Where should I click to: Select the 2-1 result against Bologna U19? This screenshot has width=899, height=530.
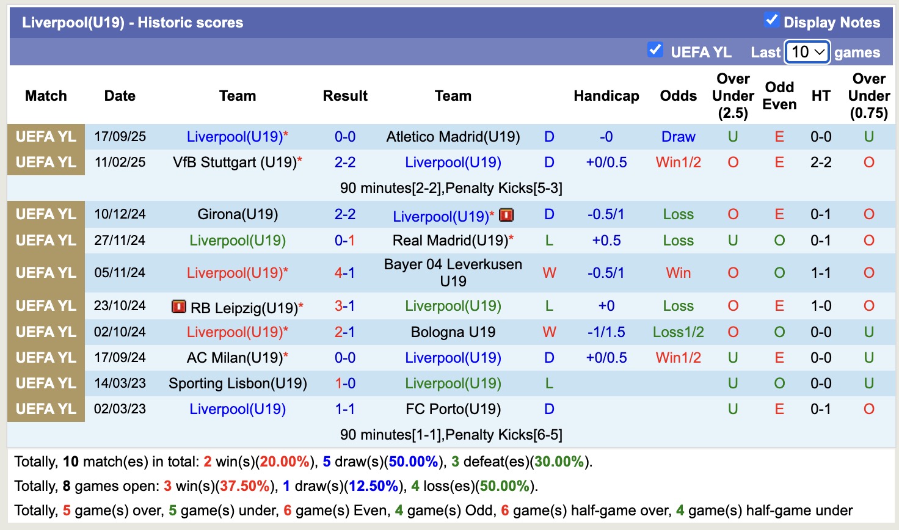tap(344, 332)
